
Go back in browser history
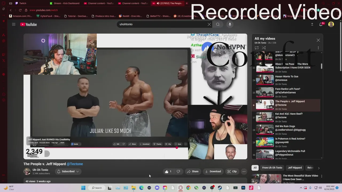(x=11, y=10)
